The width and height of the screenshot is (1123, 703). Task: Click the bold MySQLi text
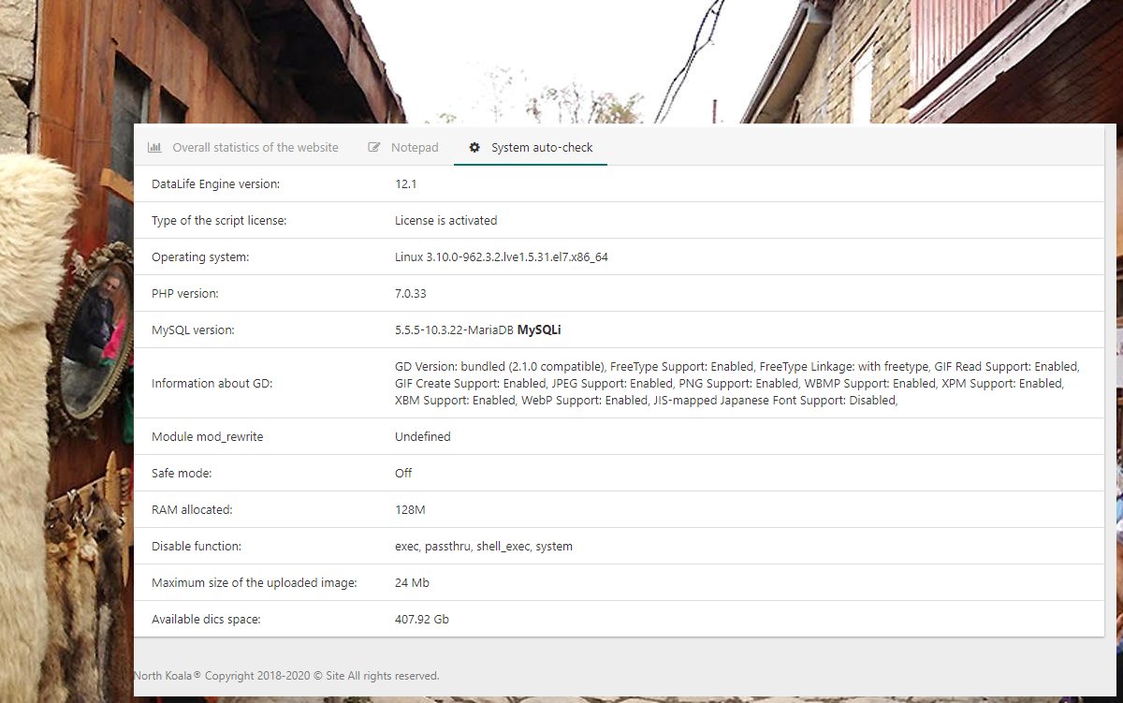pyautogui.click(x=538, y=330)
